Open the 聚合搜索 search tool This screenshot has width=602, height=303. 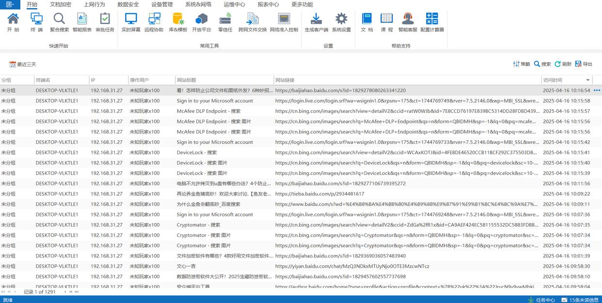[x=59, y=22]
